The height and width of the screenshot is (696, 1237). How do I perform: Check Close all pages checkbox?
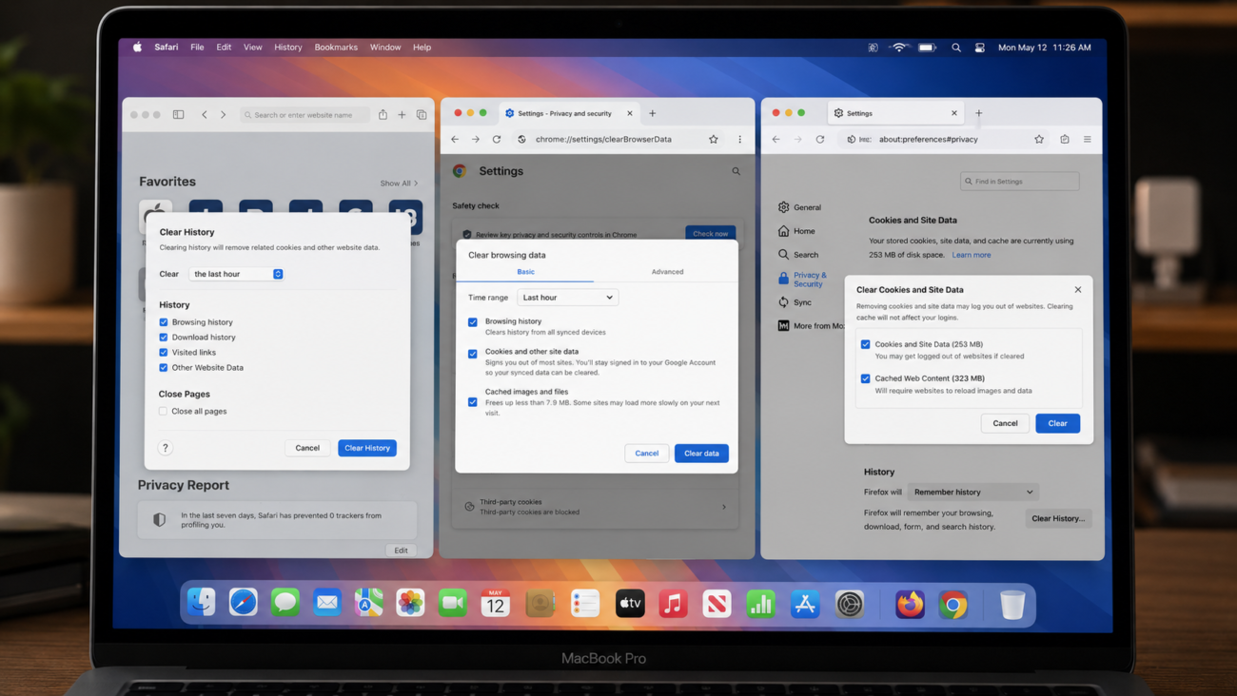point(164,412)
